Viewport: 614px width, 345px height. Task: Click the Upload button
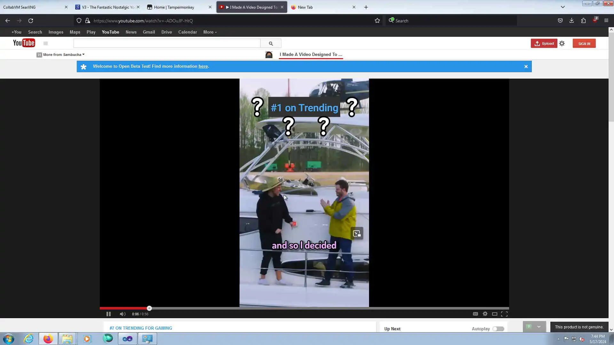[544, 43]
